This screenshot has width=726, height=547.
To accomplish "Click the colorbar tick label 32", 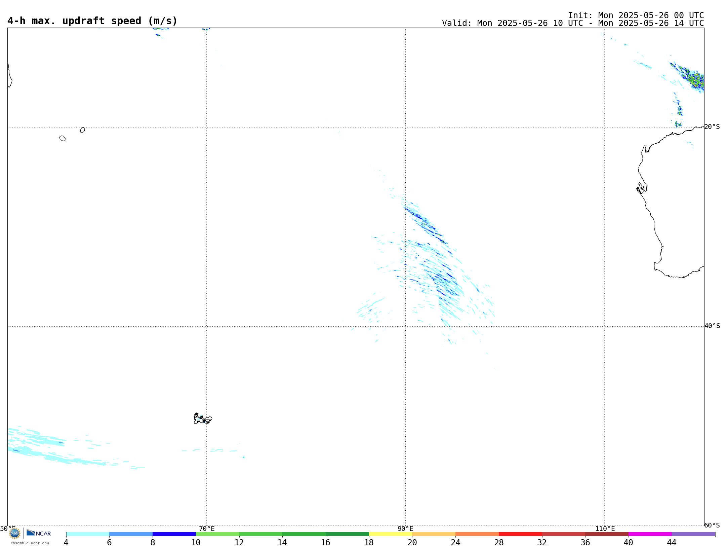I will [542, 543].
